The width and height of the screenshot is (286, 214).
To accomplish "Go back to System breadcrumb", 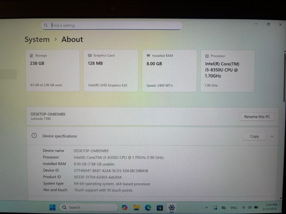I will pyautogui.click(x=37, y=40).
